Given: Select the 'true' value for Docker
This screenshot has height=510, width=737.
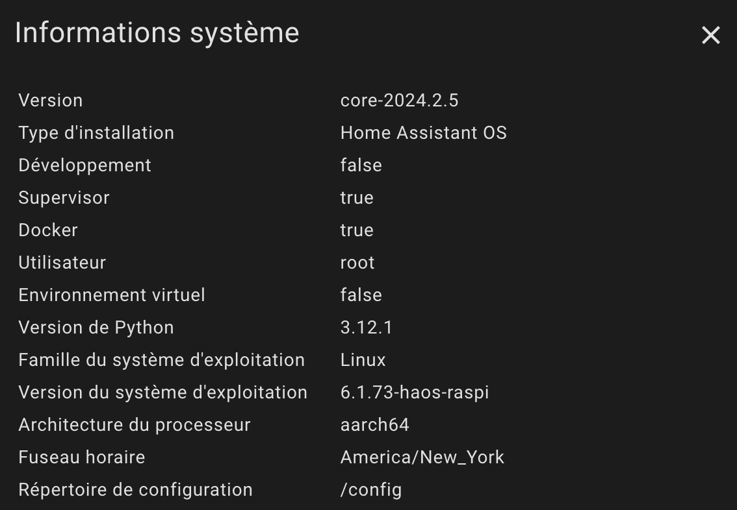Looking at the screenshot, I should tap(357, 230).
